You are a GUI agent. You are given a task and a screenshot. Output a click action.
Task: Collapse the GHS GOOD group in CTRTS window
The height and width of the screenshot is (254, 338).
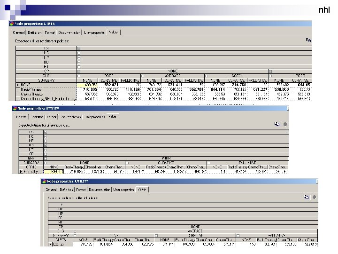(207, 76)
